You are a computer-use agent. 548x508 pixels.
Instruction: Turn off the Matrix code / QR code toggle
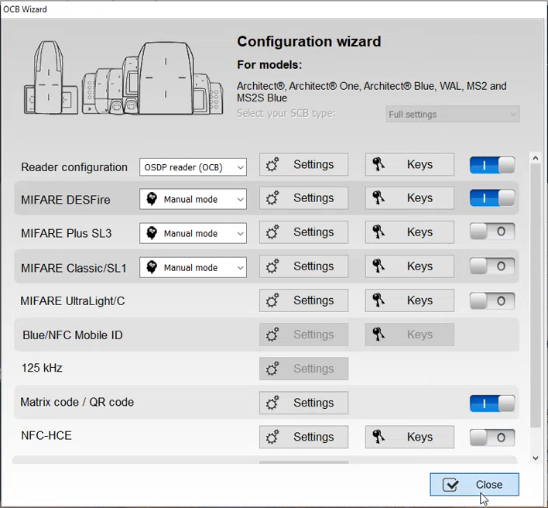pos(492,403)
